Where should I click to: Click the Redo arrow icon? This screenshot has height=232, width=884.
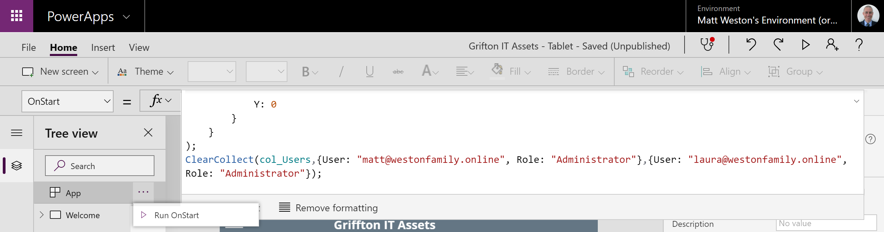tap(778, 45)
